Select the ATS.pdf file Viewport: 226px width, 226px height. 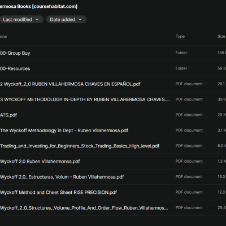tap(8, 115)
